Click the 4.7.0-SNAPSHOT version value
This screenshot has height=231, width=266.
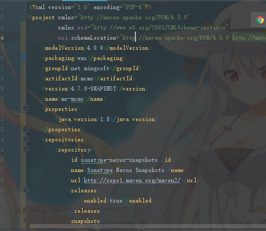[x=94, y=88]
